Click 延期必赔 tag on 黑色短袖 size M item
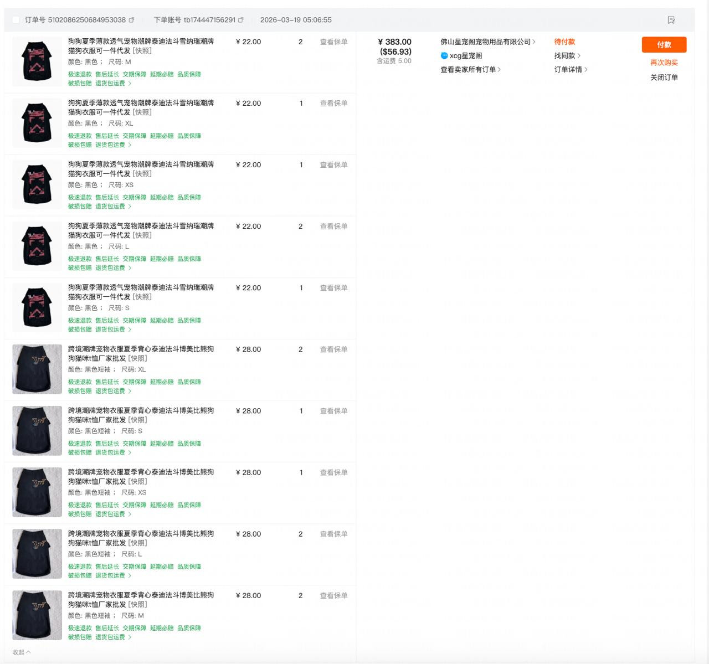 tap(162, 628)
